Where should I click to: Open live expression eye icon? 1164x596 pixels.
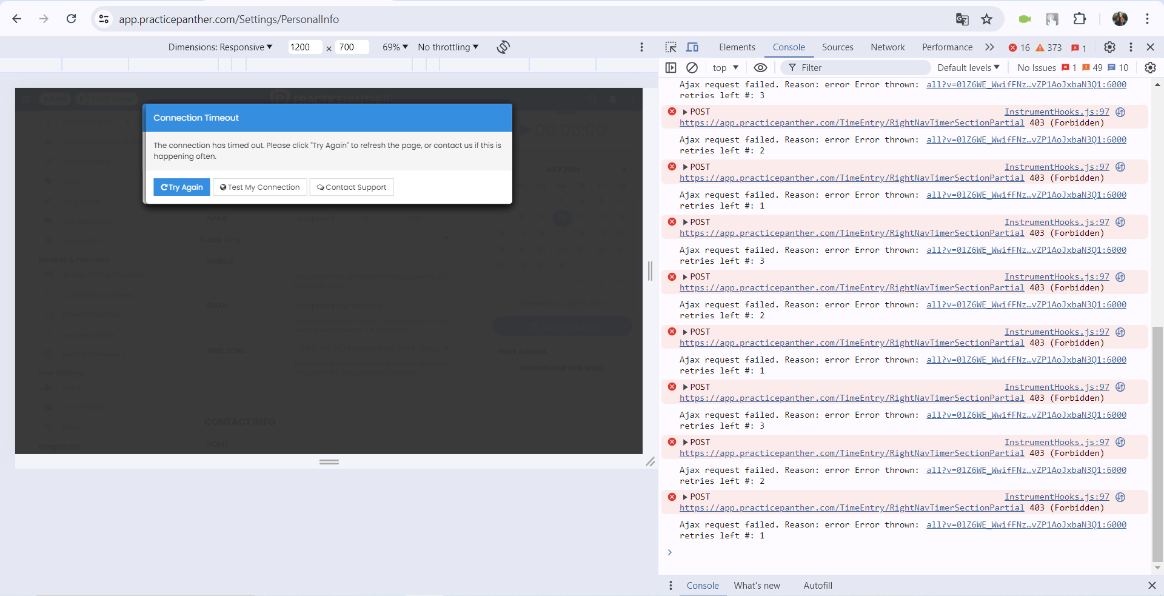point(760,68)
